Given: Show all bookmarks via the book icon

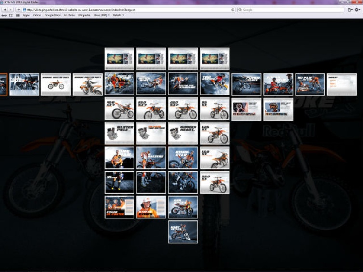Looking at the screenshot, I should tap(11, 15).
